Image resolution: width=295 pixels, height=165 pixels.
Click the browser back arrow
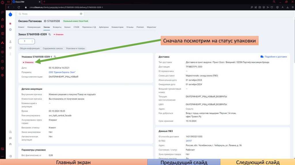8,7
